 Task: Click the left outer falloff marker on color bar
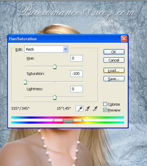click(x=53, y=120)
